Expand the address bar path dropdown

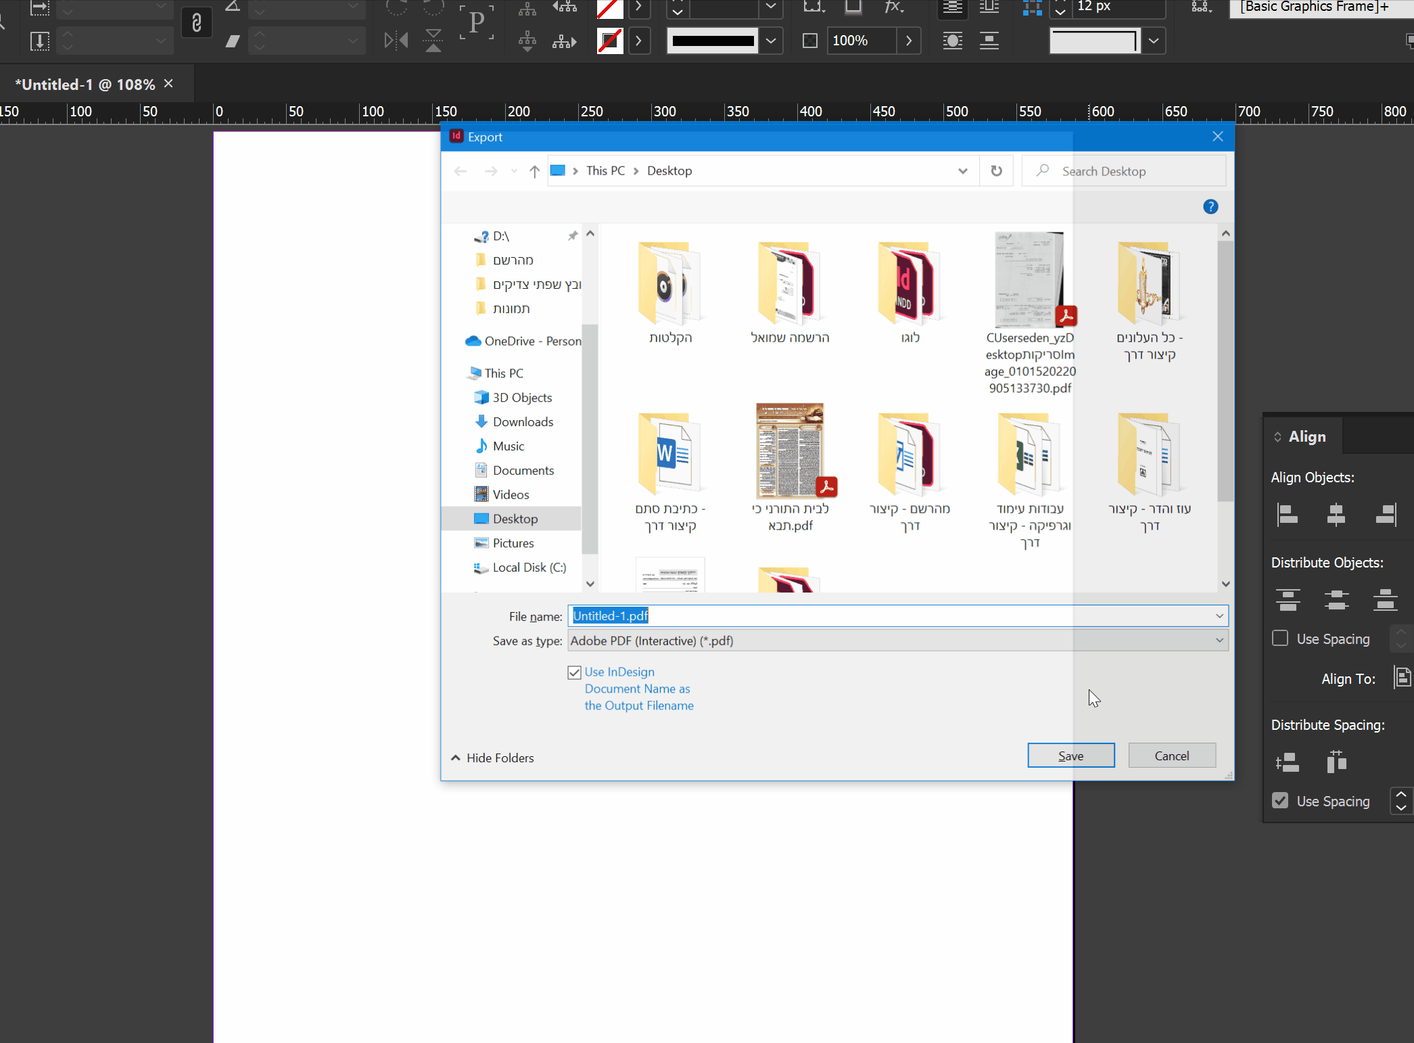coord(962,171)
